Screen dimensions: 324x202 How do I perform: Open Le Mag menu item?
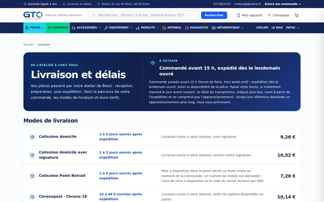[x=277, y=28]
